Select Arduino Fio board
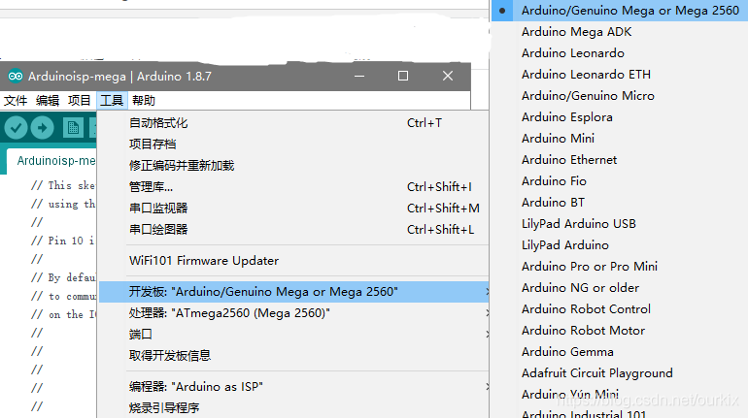748x418 pixels. point(620,181)
